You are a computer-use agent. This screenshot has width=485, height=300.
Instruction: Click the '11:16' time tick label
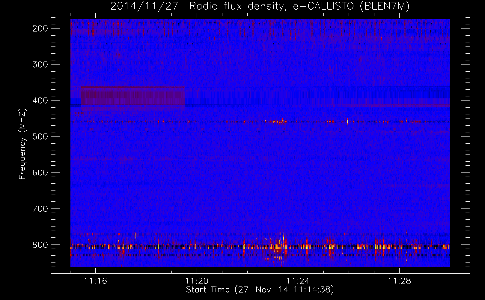[x=95, y=281]
